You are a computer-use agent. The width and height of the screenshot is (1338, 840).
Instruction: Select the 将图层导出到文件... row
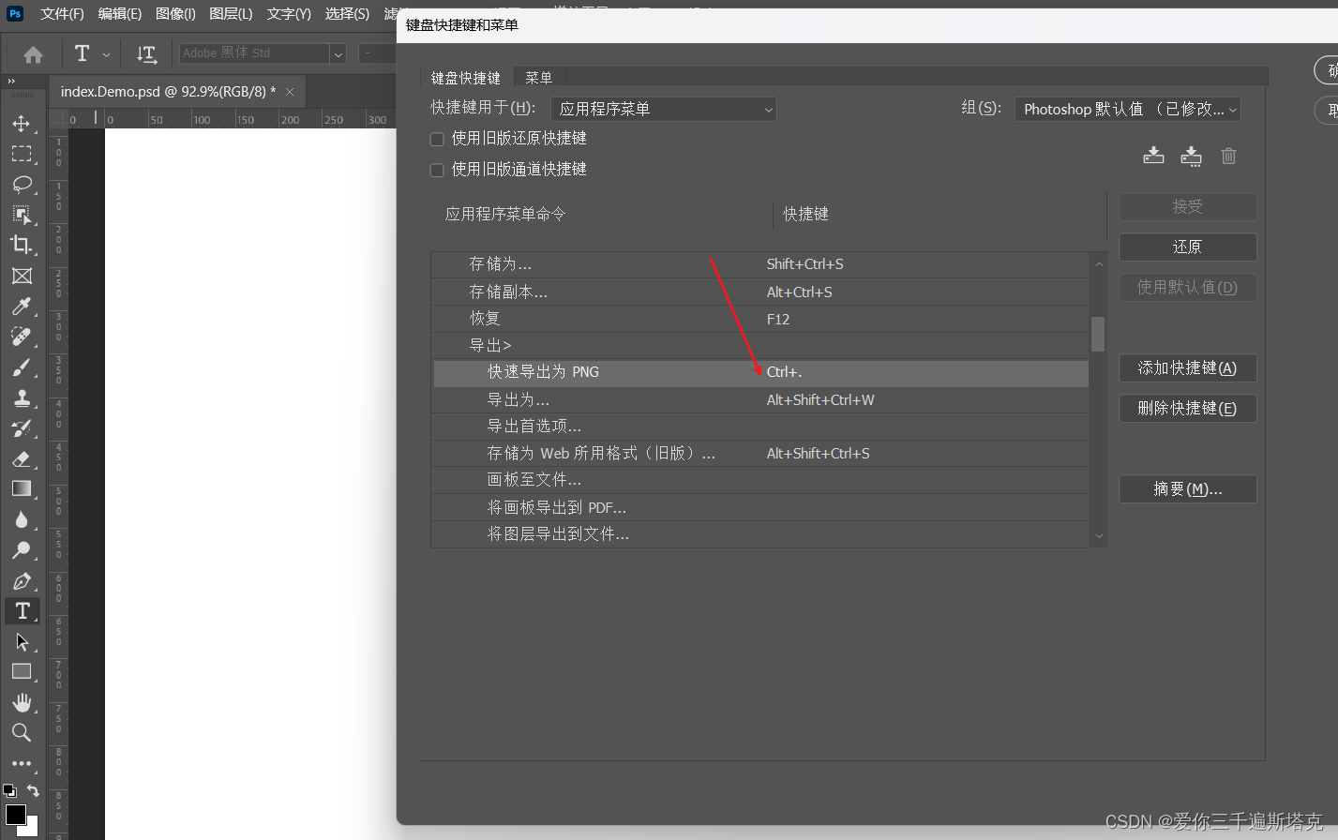click(760, 534)
